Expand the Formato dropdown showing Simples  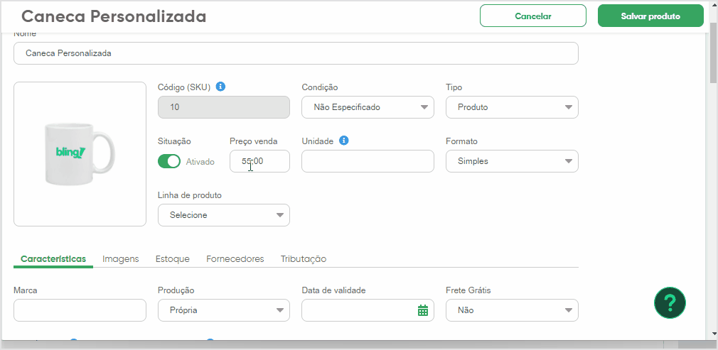[512, 161]
